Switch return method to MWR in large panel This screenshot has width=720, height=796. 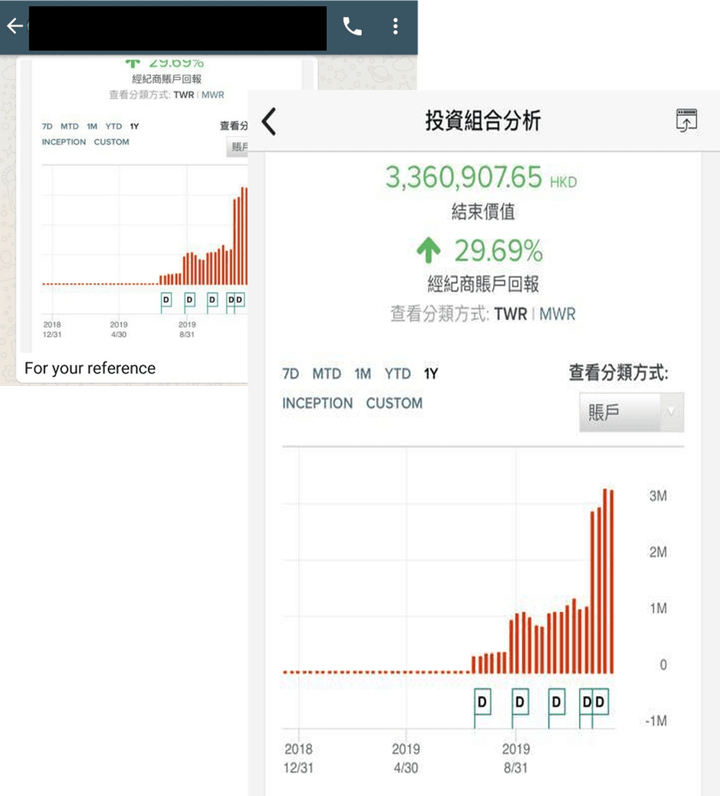557,315
